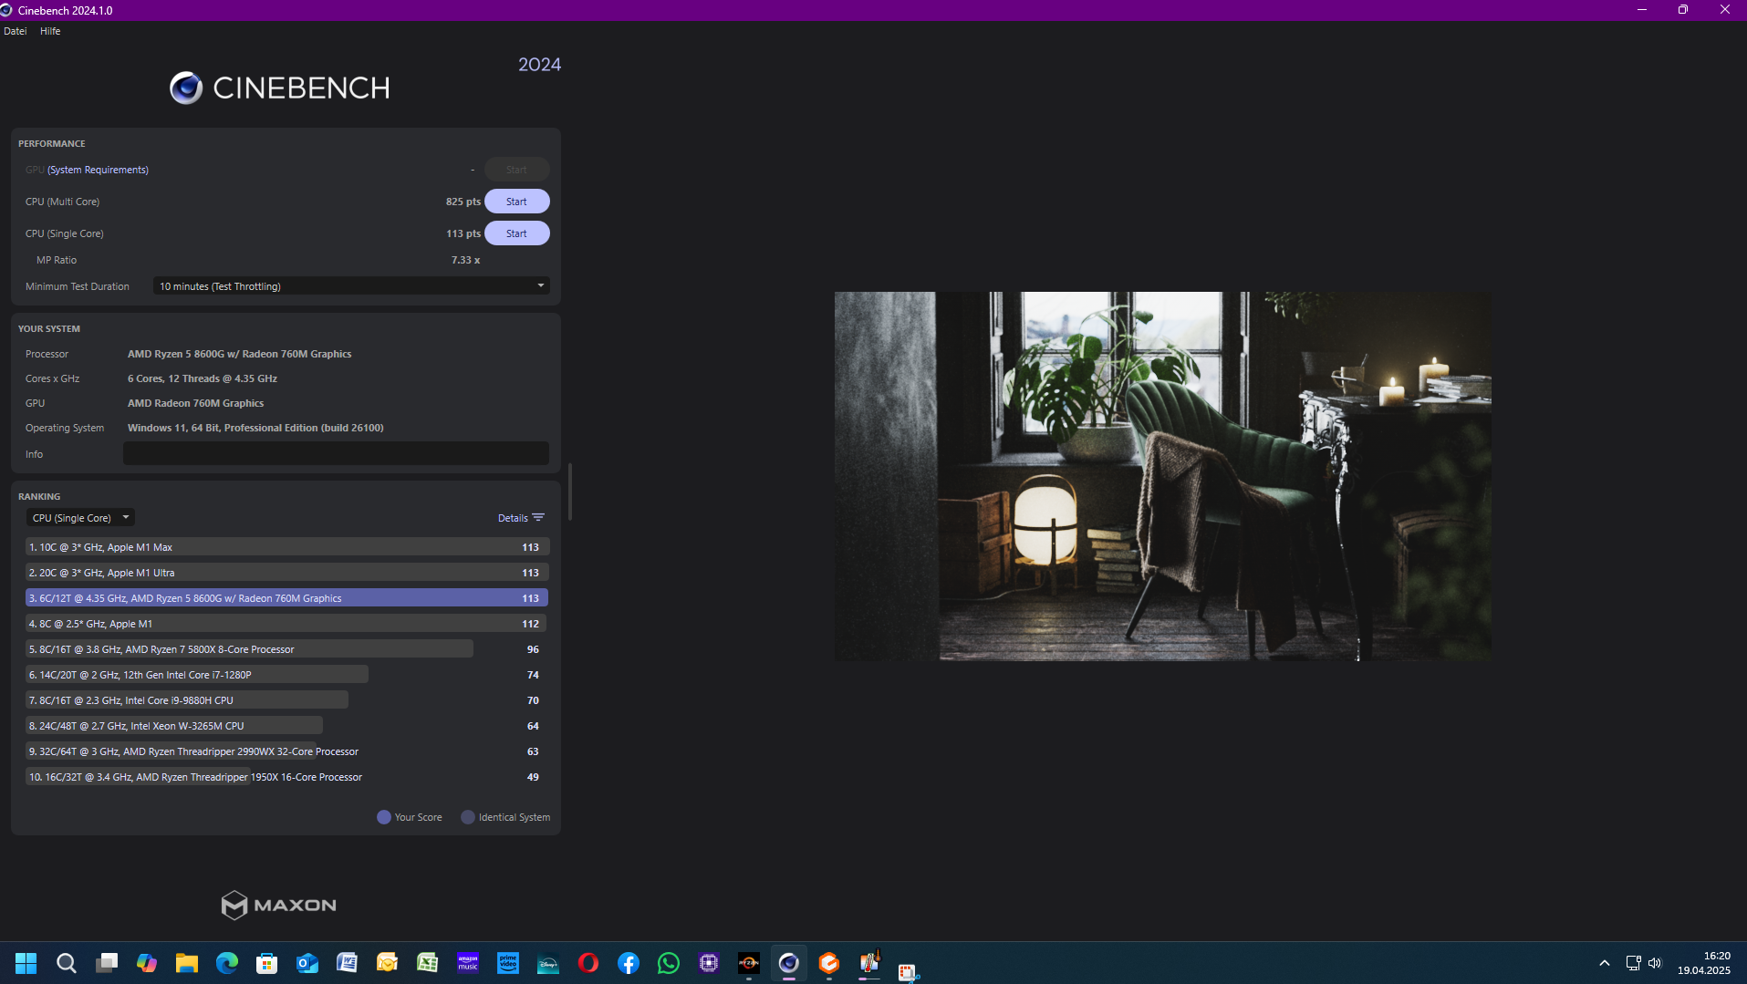1747x984 pixels.
Task: Select ranking row Intel Core i9-9880H
Action: (x=287, y=700)
